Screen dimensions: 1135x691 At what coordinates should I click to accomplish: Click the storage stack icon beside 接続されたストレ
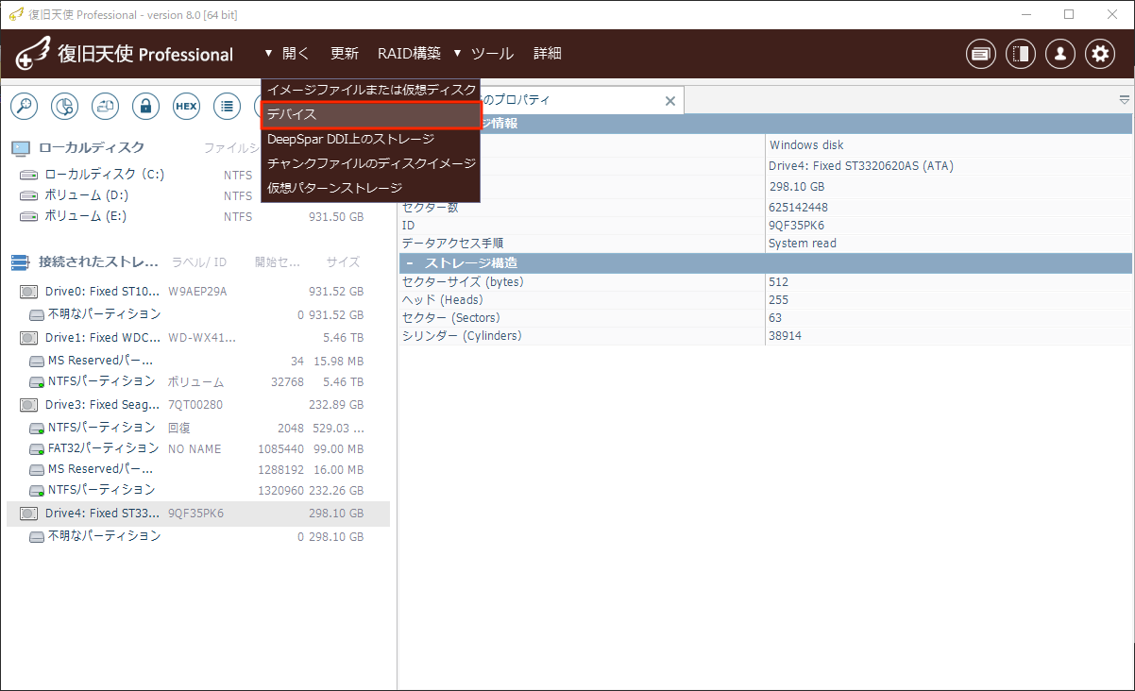tap(21, 261)
